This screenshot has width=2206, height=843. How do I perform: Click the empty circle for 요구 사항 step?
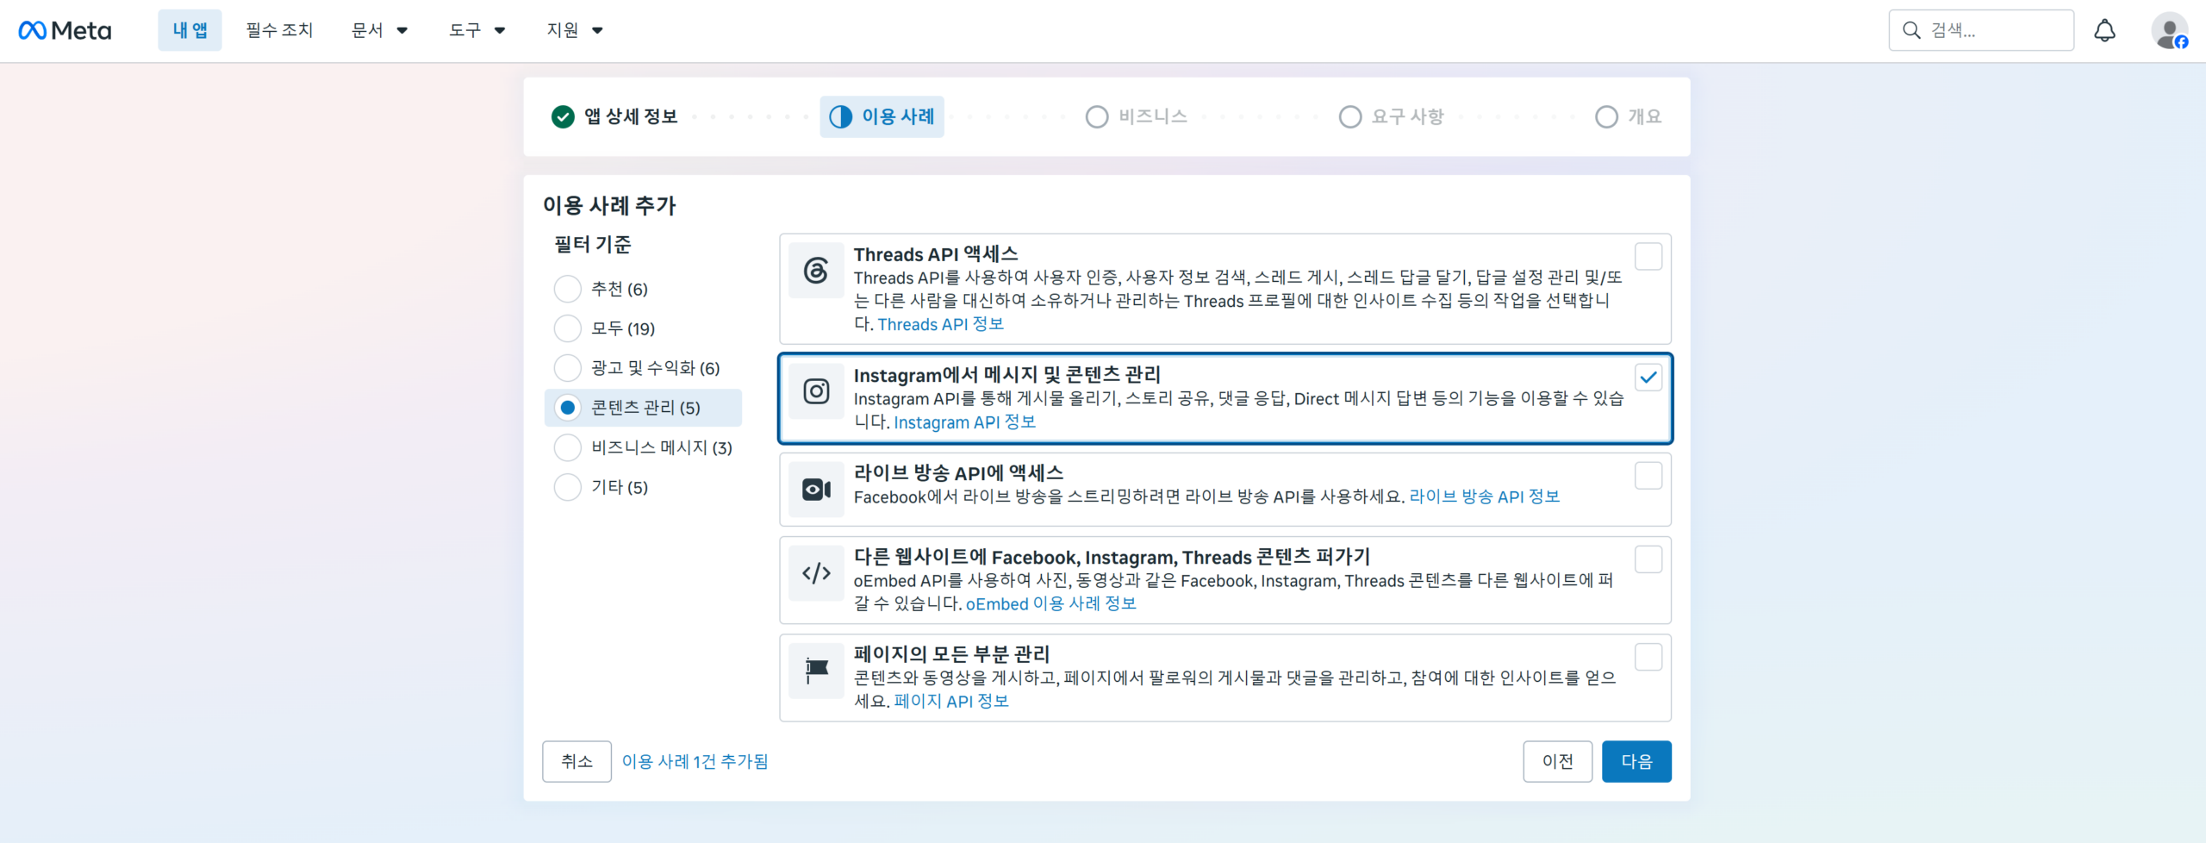click(1349, 116)
